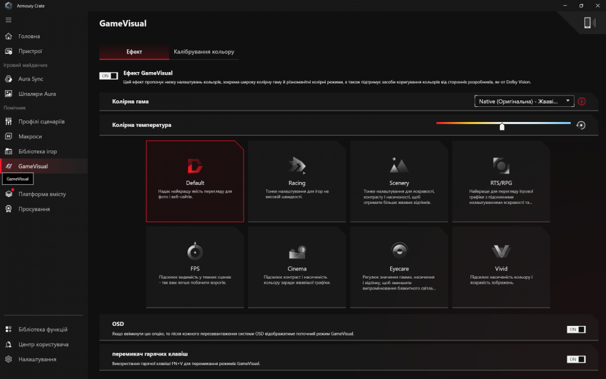Click the Пристрої devices icon
The width and height of the screenshot is (606, 379).
(x=8, y=51)
